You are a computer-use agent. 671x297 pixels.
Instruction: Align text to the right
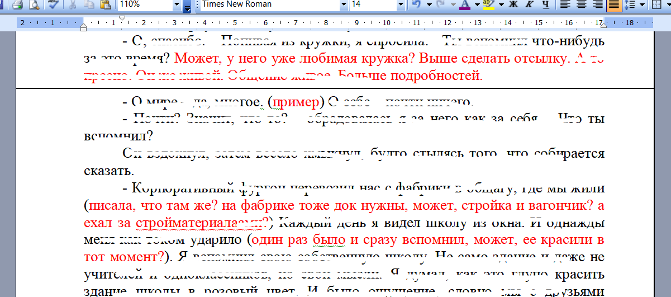click(597, 5)
